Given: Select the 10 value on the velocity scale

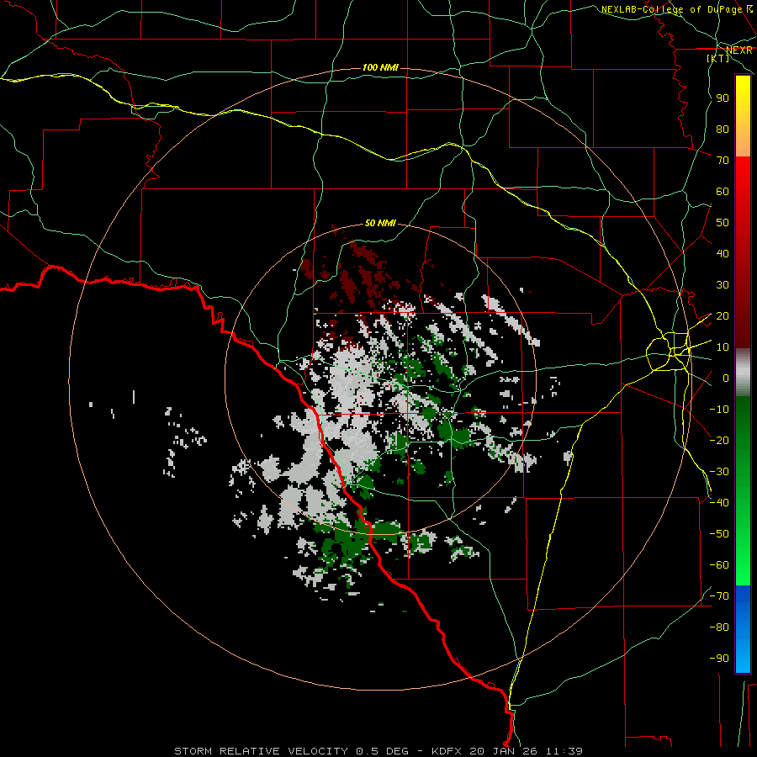Looking at the screenshot, I should coord(723,347).
